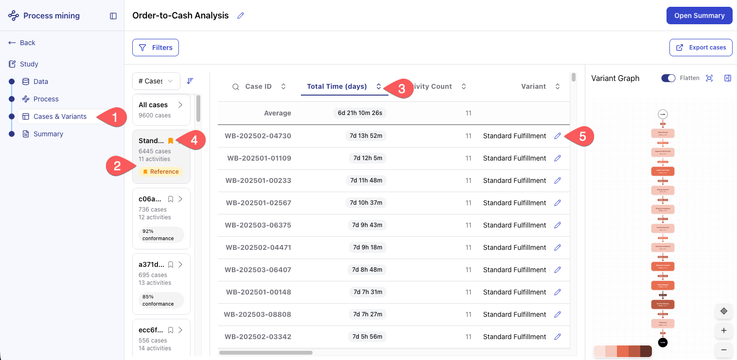Click the middle orange legend swatch

(623, 351)
